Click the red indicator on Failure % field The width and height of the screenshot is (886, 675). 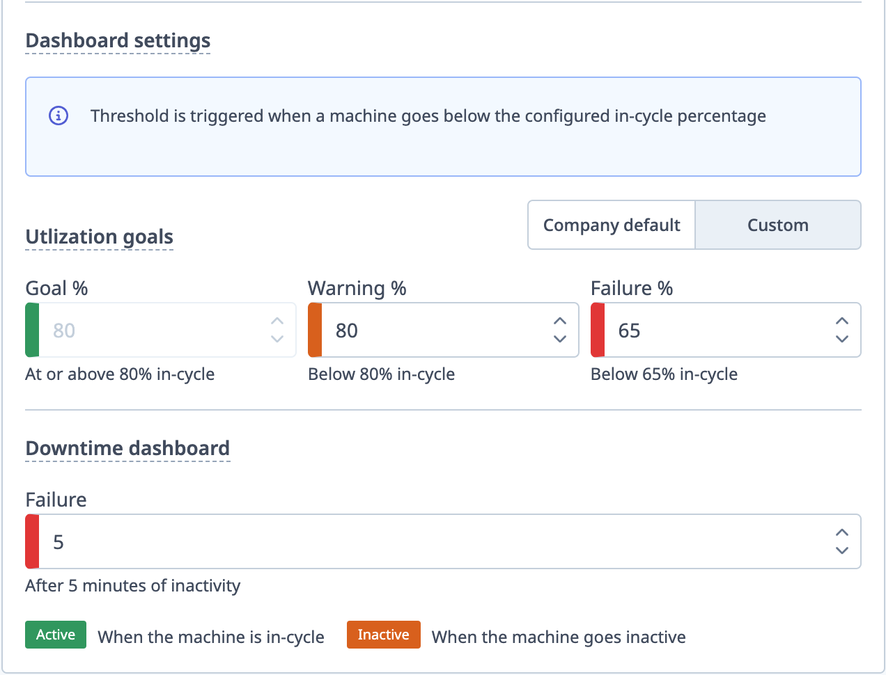596,330
